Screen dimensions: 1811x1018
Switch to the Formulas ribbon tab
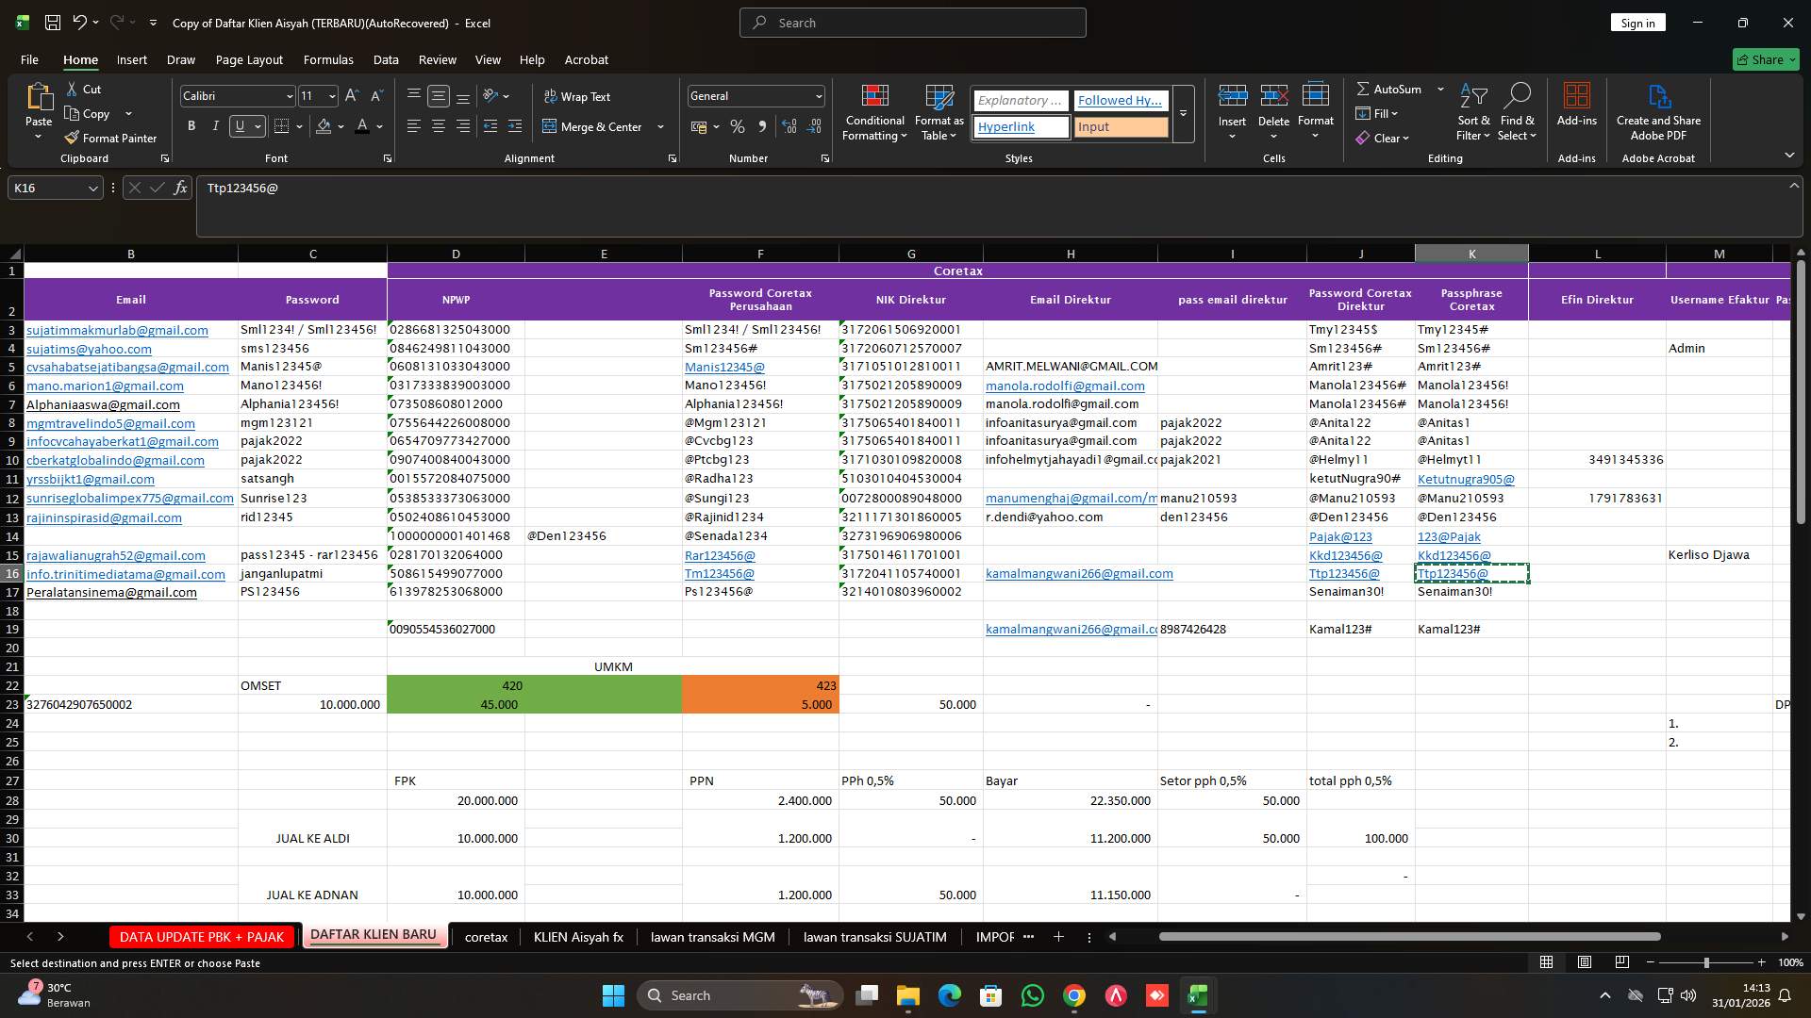[x=327, y=59]
